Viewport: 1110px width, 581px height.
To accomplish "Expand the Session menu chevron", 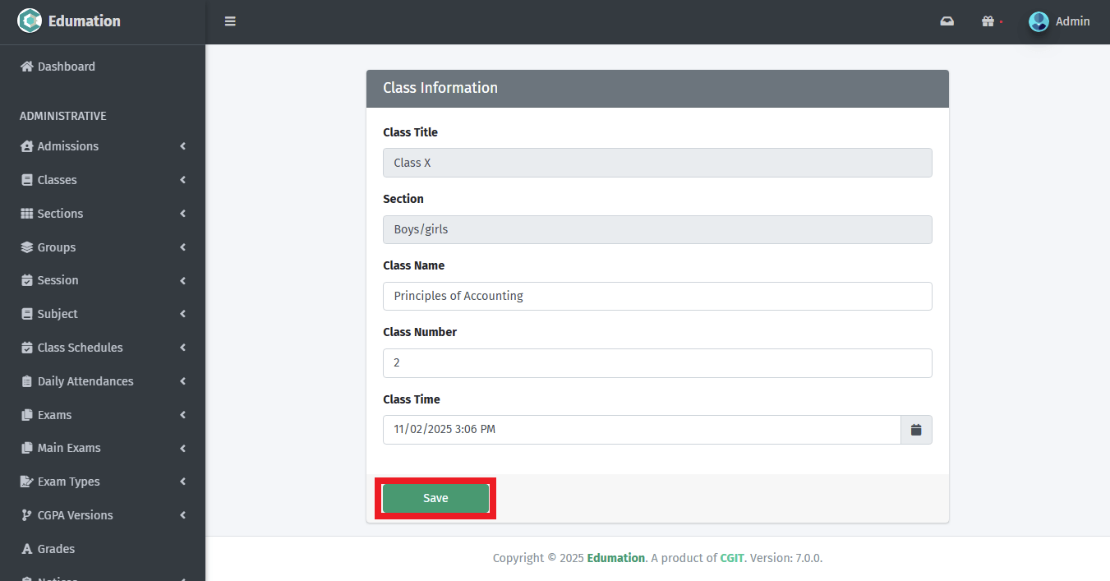I will [182, 280].
